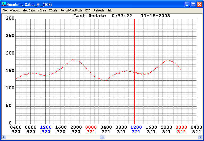204x141 pixels.
Task: Open the XScale menu
Action: coord(53,10)
